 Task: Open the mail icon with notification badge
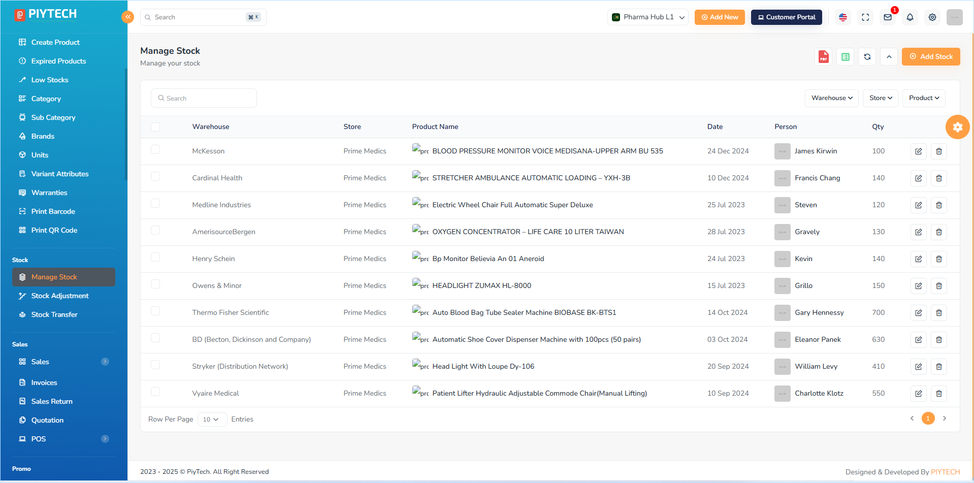[888, 17]
